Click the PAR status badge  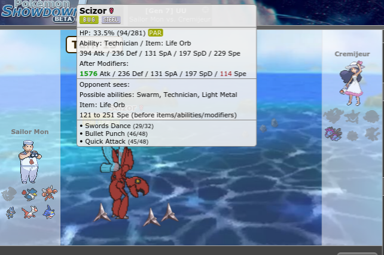156,33
